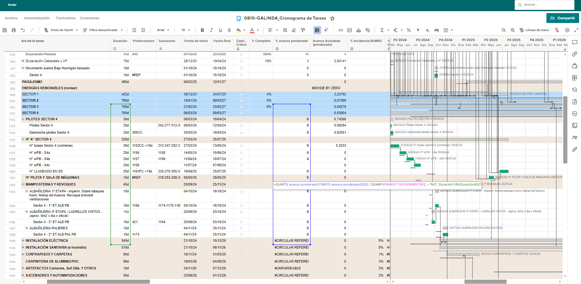Insert an image into the cell

pyautogui.click(x=350, y=30)
